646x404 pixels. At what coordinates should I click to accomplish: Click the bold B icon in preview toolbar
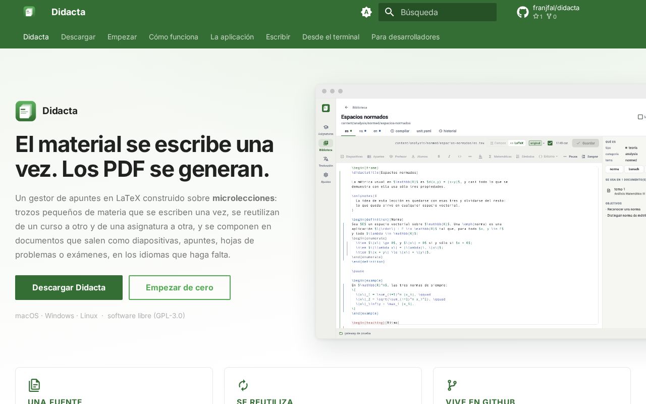click(439, 157)
